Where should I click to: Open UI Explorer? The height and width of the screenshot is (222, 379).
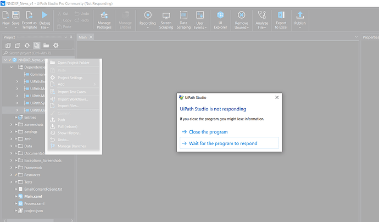[x=220, y=15]
